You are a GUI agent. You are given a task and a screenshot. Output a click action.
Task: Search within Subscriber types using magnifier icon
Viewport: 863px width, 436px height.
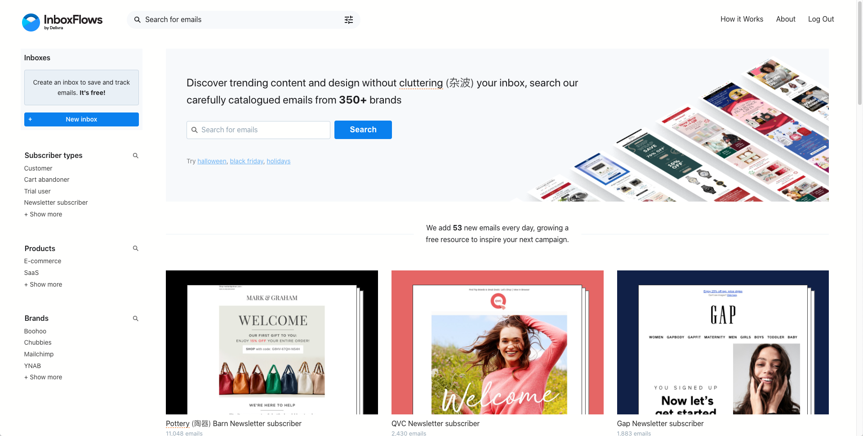(136, 156)
